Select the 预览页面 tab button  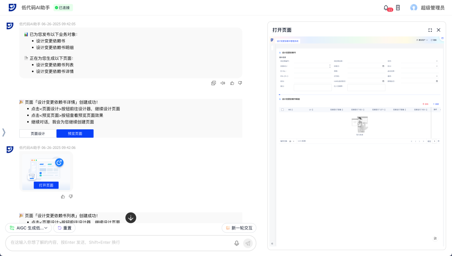[x=75, y=133]
